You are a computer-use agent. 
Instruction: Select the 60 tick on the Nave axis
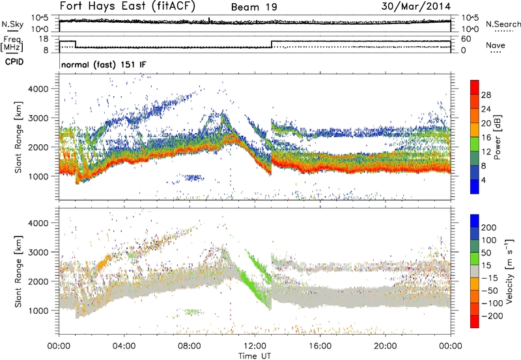tap(466, 39)
